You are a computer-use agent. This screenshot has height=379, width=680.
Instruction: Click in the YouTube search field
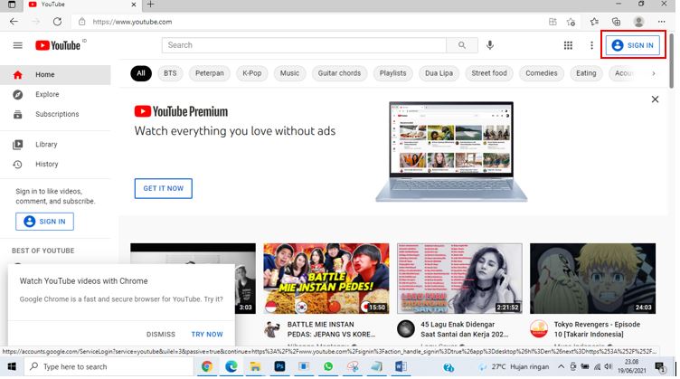pos(306,45)
